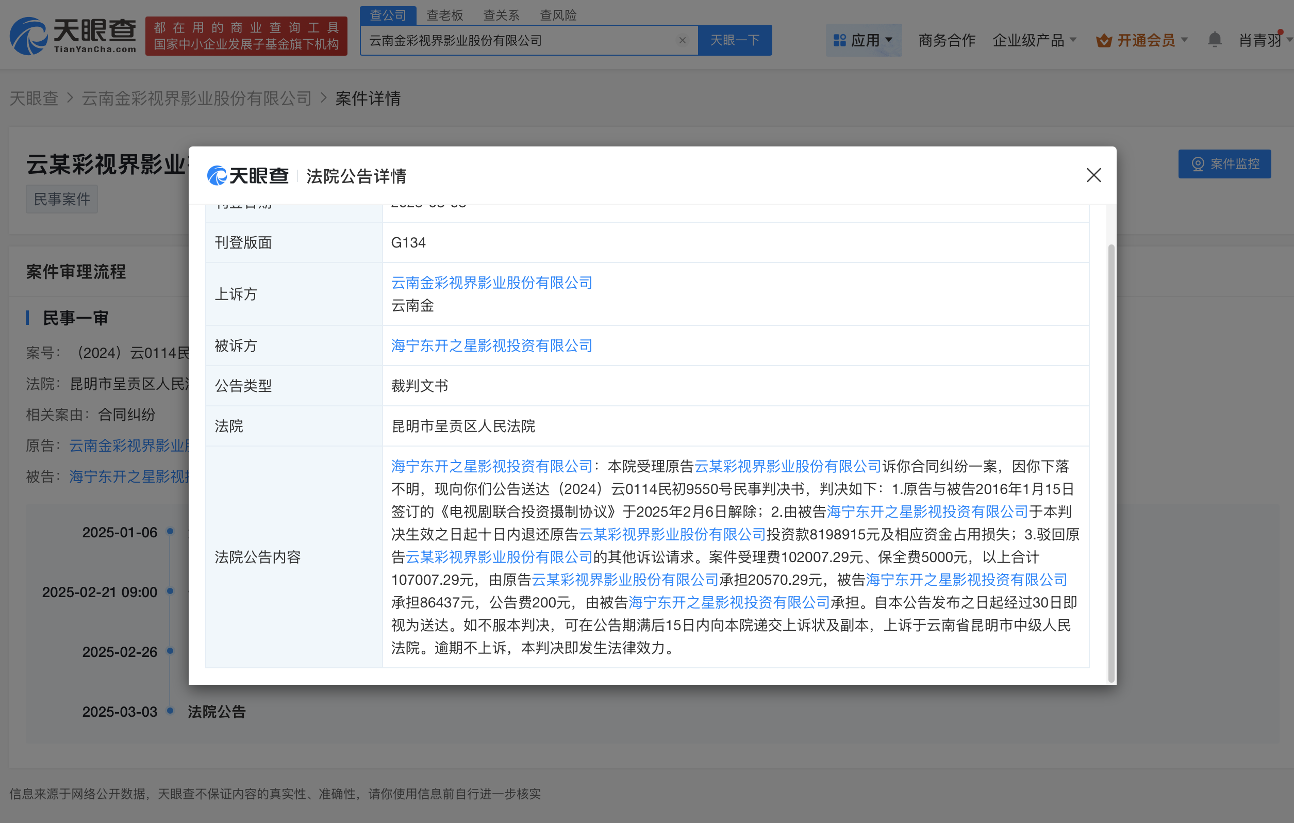1294x823 pixels.
Task: Click the 2025-01-06 timeline dot
Action: pyautogui.click(x=170, y=531)
